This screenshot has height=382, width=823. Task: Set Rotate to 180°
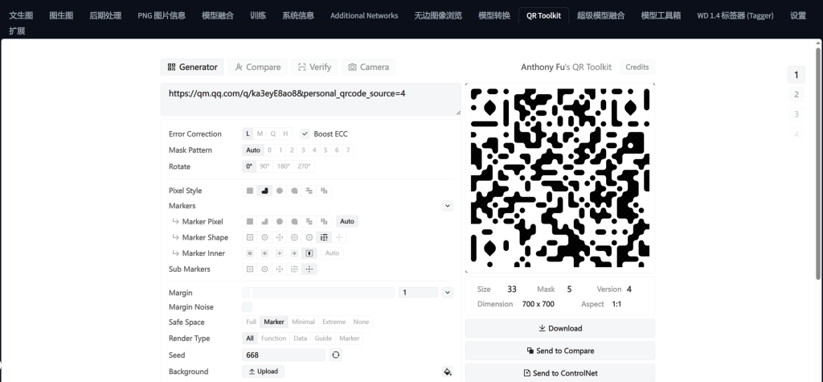(284, 166)
